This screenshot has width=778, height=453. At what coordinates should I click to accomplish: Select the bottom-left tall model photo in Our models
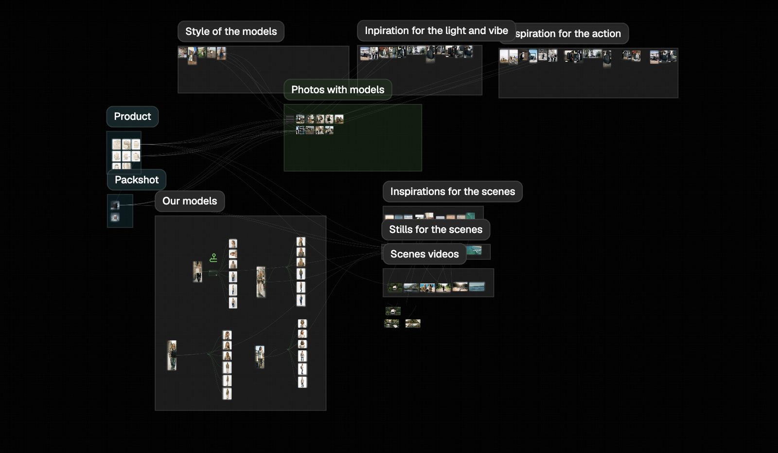coord(172,355)
